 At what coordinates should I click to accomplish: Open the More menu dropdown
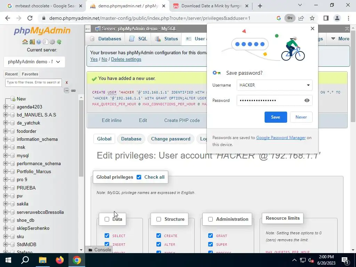(340, 39)
